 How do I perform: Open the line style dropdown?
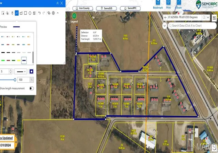20,72
